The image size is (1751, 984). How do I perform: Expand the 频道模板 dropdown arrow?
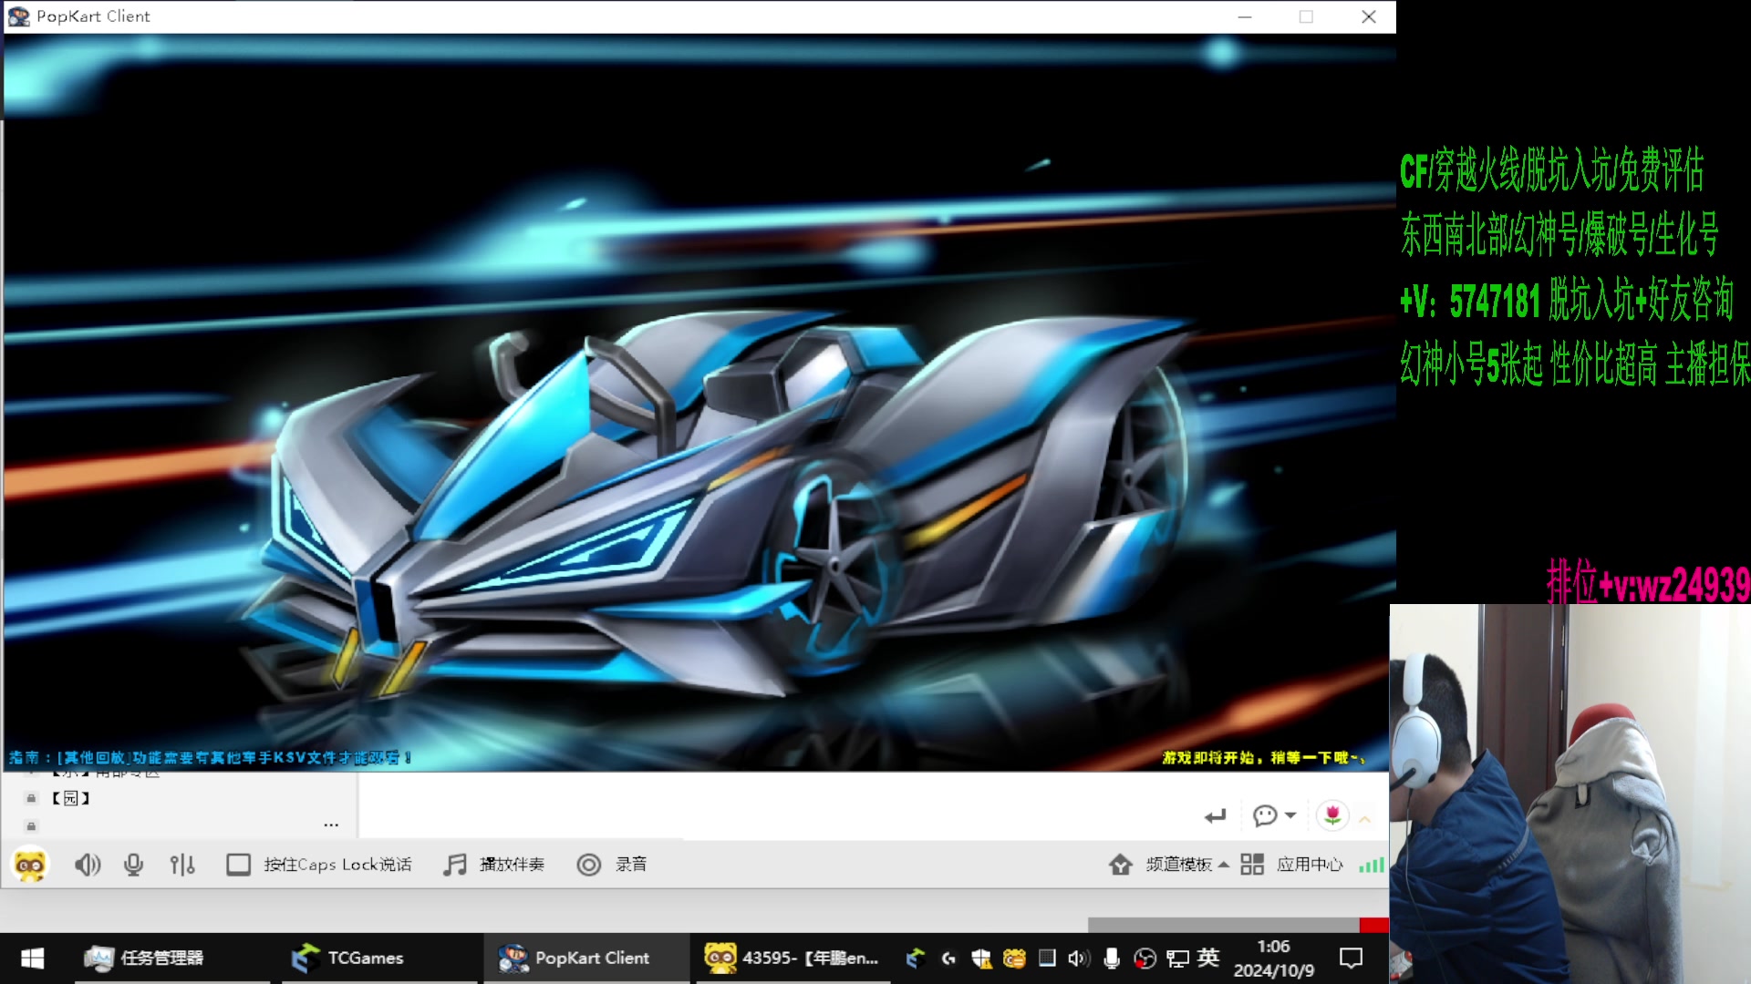click(x=1224, y=865)
